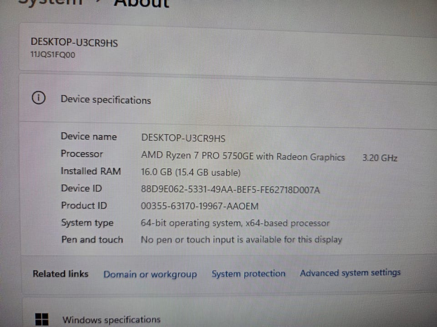Click the About page title

[141, 3]
